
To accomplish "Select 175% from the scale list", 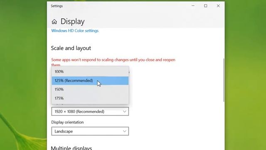I will point(90,98).
